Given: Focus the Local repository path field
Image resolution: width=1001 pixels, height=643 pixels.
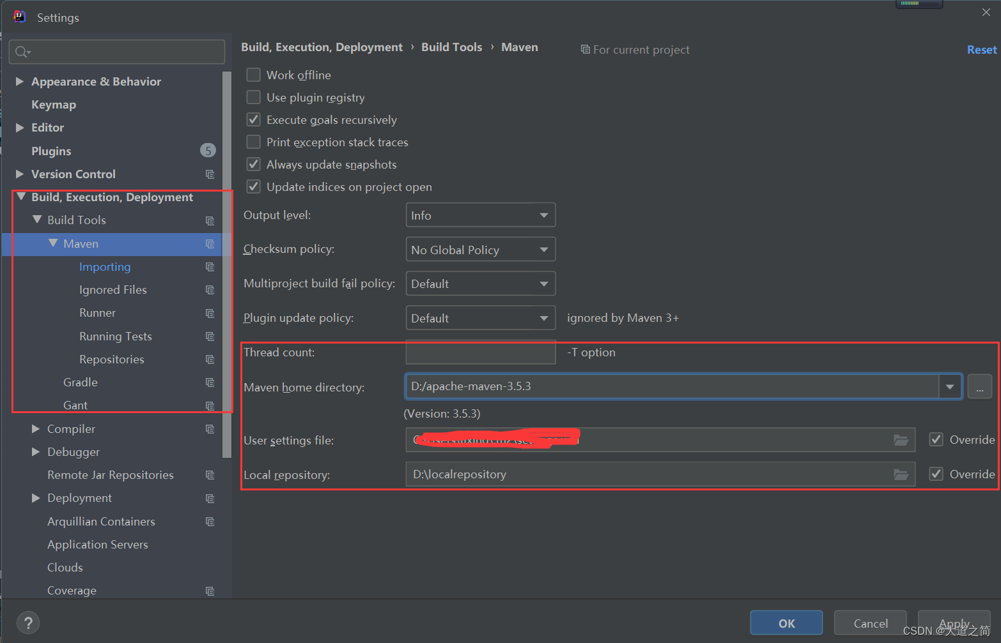Looking at the screenshot, I should [660, 474].
